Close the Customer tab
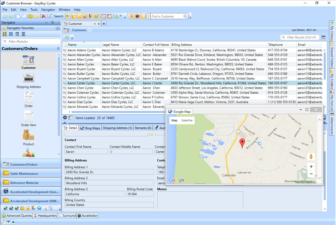 coord(99,24)
